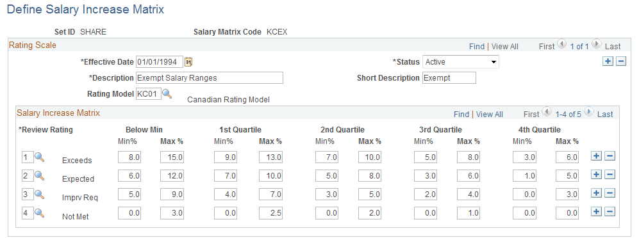639x238 pixels.
Task: Click Expected 4th Quartile Min% field 1.0
Action: coord(524,175)
